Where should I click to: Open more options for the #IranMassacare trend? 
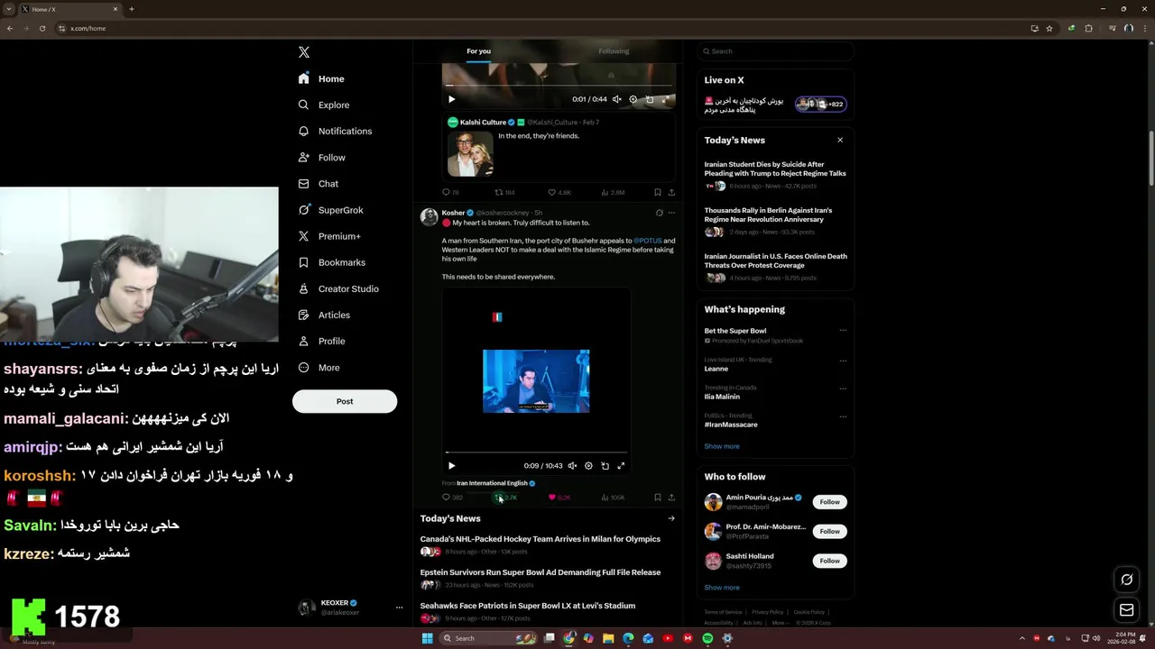843,416
